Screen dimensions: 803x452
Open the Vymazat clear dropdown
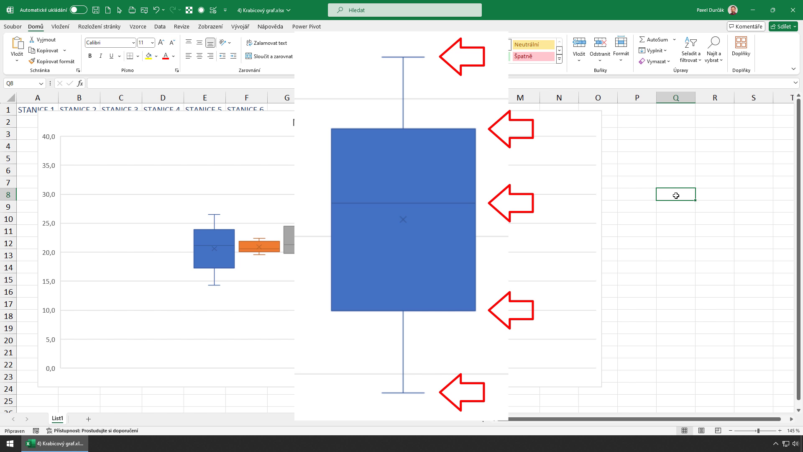click(x=655, y=62)
